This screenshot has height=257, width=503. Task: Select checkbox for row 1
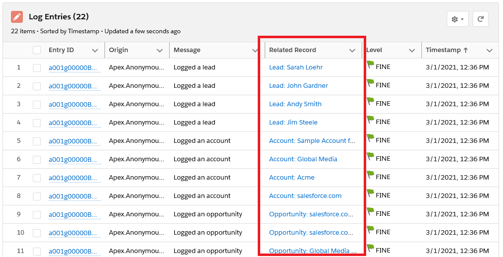tap(37, 67)
